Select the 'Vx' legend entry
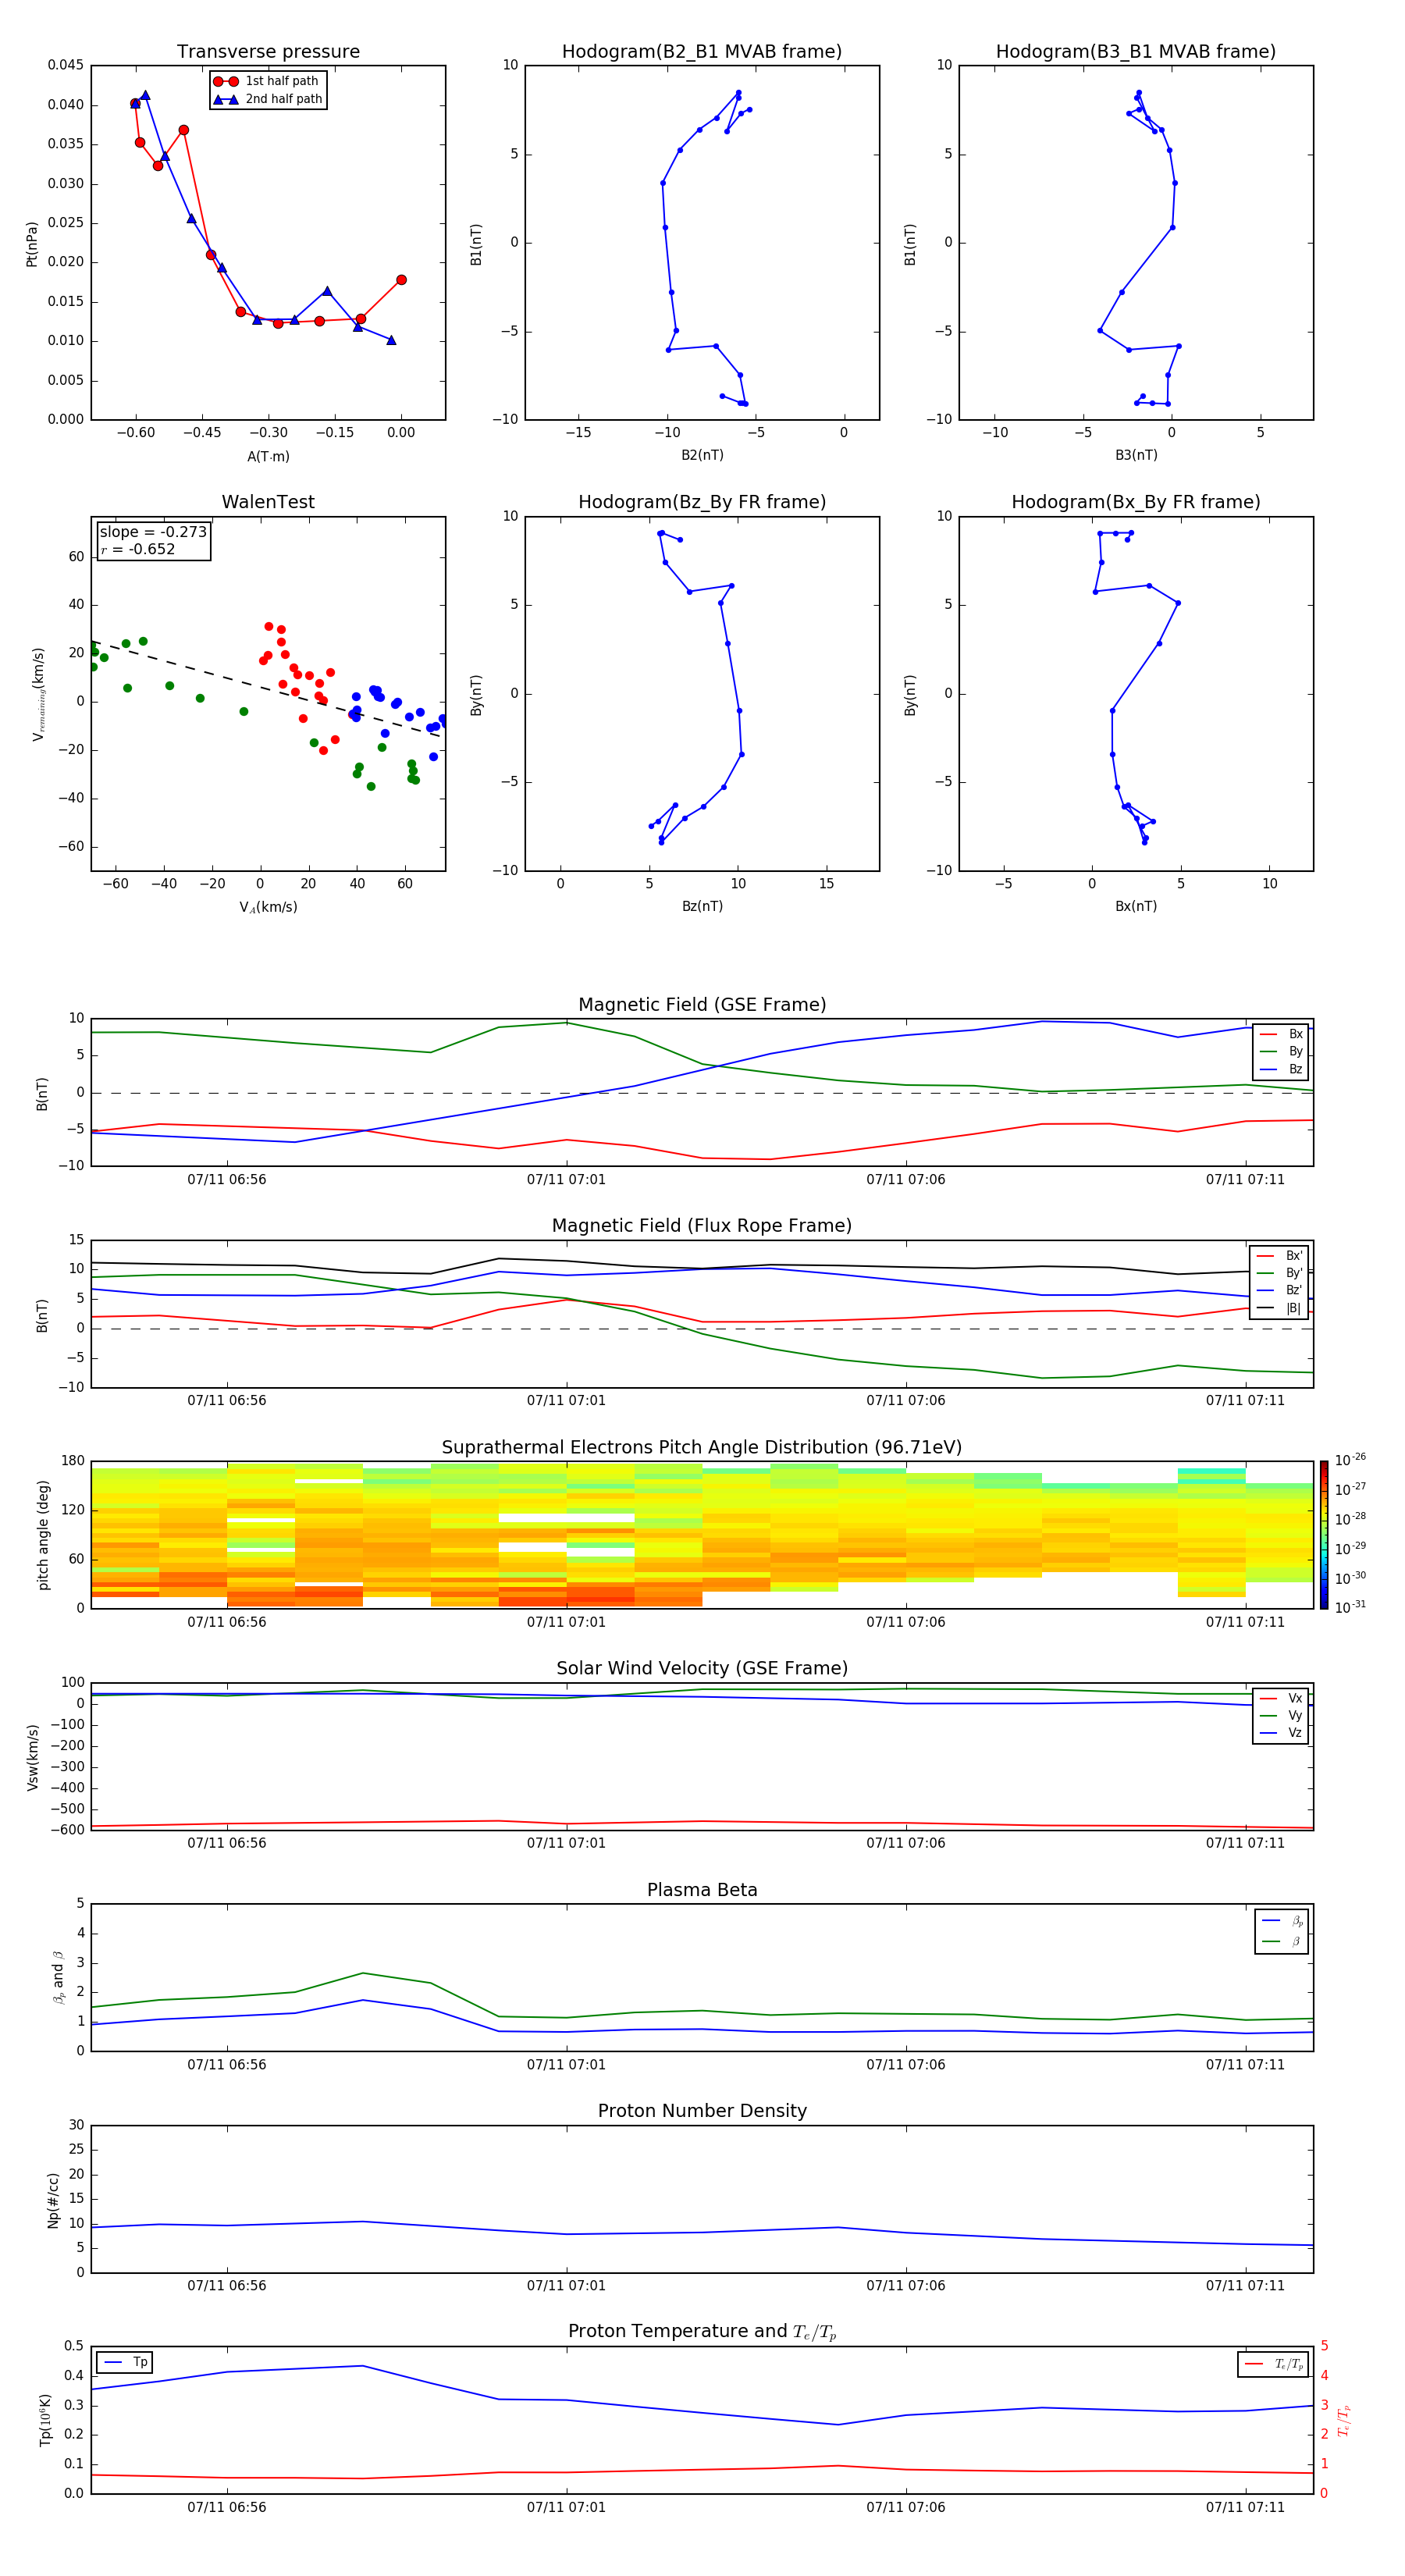 coord(1281,1699)
